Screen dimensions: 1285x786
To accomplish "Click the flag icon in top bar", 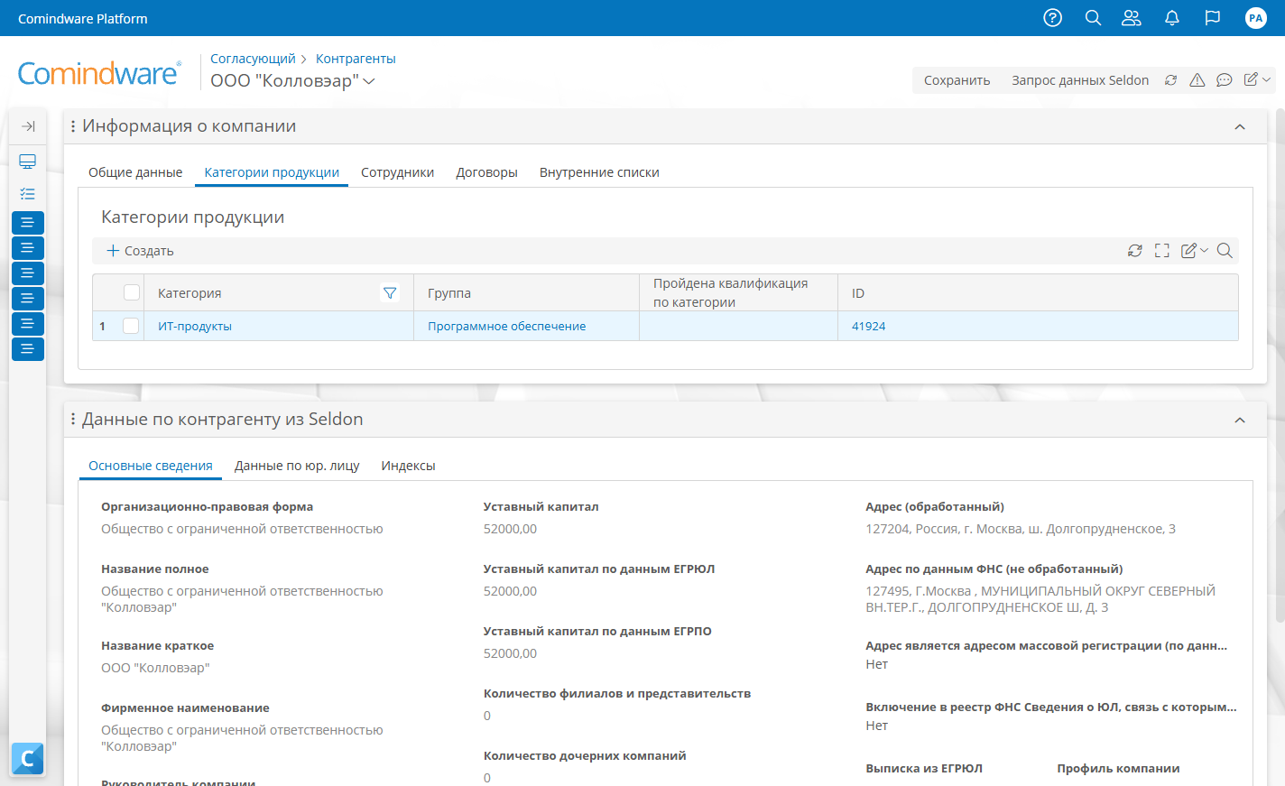I will pyautogui.click(x=1213, y=18).
